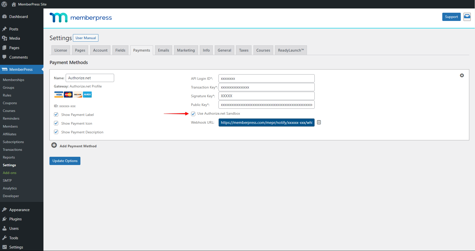Toggle Show Payment Description checkbox
Screen dimensions: 475x251
point(56,132)
